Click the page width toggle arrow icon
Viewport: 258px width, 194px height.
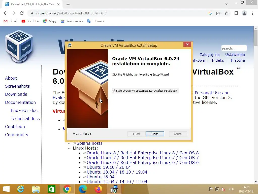pyautogui.click(x=239, y=68)
